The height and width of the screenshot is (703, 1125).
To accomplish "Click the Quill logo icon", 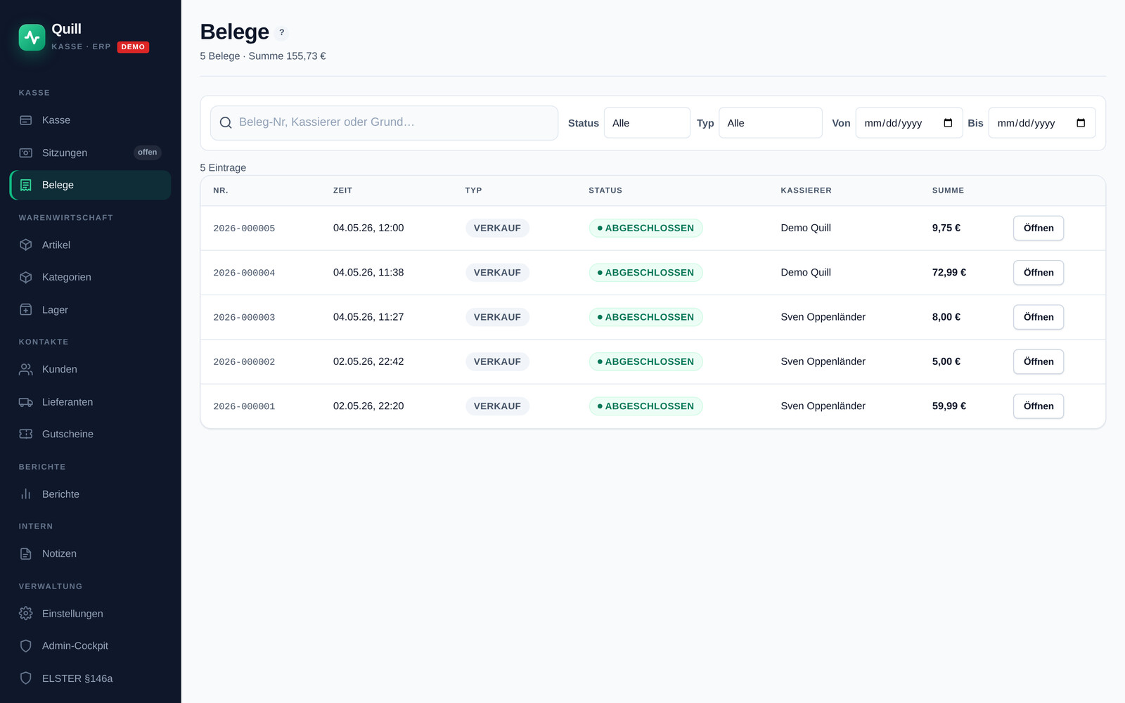I will 32,37.
